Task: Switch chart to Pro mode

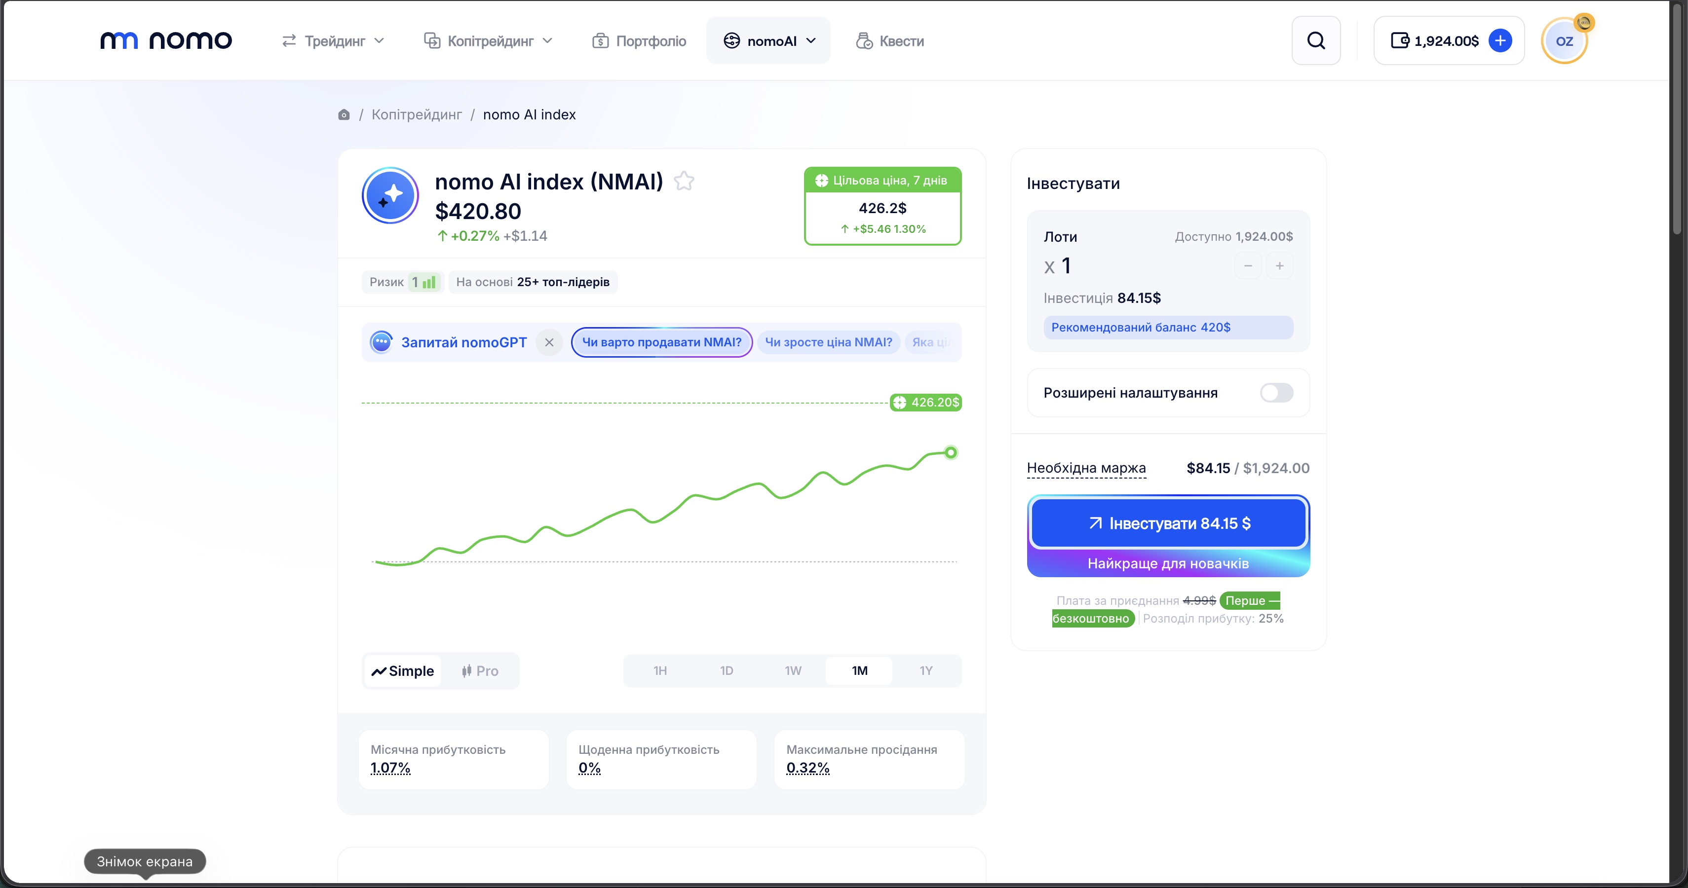Action: [x=480, y=670]
